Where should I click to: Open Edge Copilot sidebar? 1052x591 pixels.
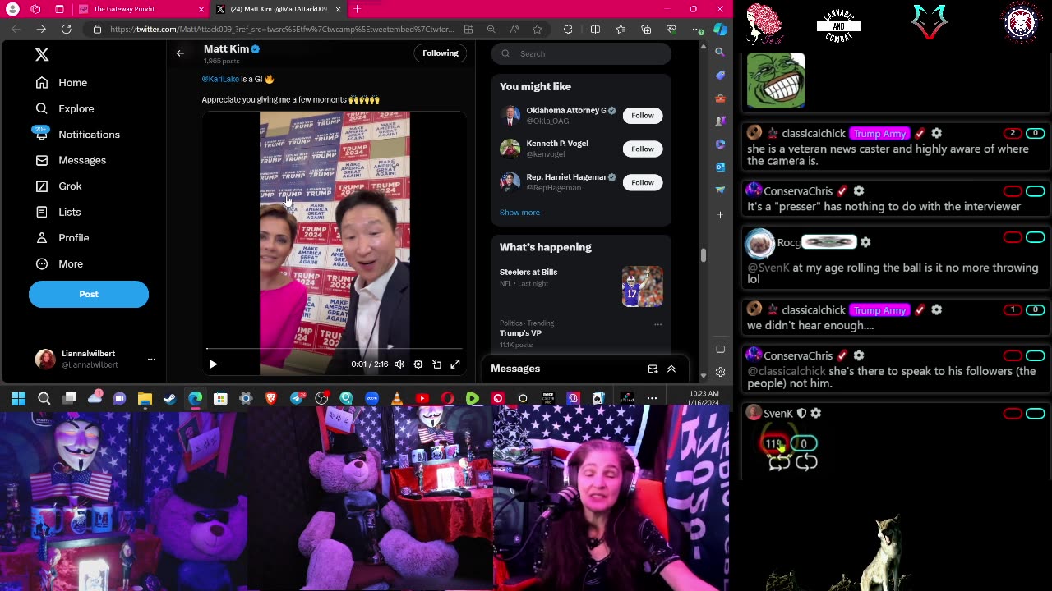click(720, 30)
